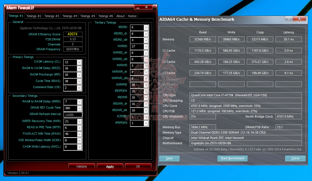Click the Memory Write result 38965 MB/s

pos(231,39)
